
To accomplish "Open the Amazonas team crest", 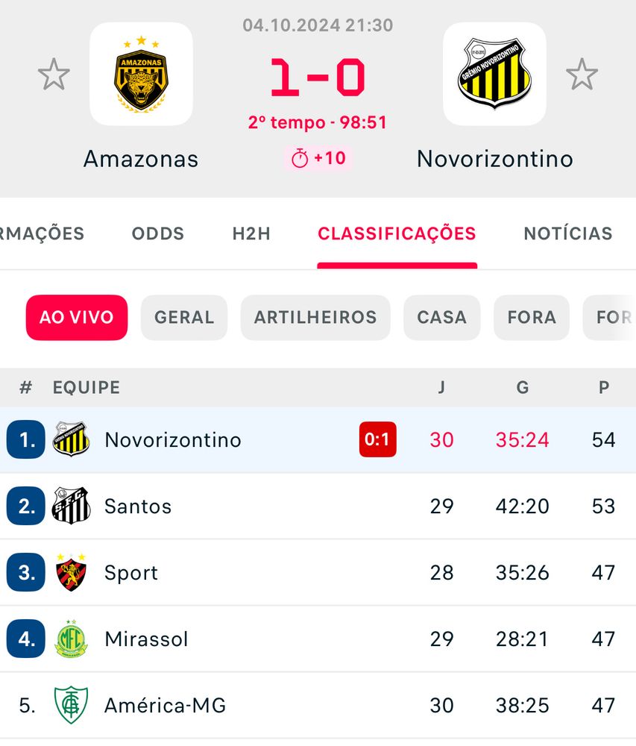I will (x=141, y=74).
